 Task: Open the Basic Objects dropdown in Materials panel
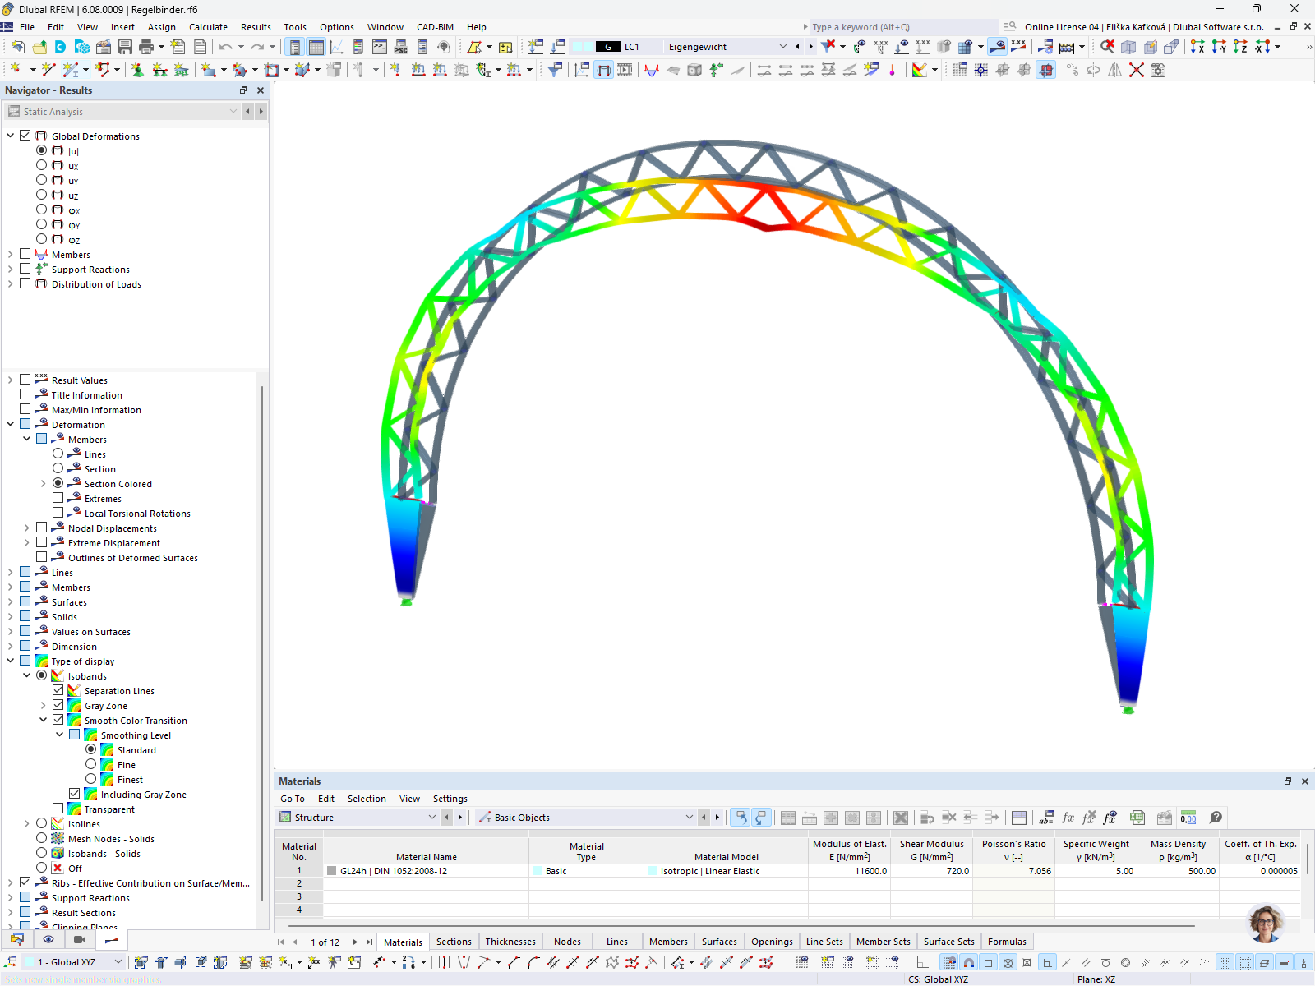pyautogui.click(x=690, y=817)
